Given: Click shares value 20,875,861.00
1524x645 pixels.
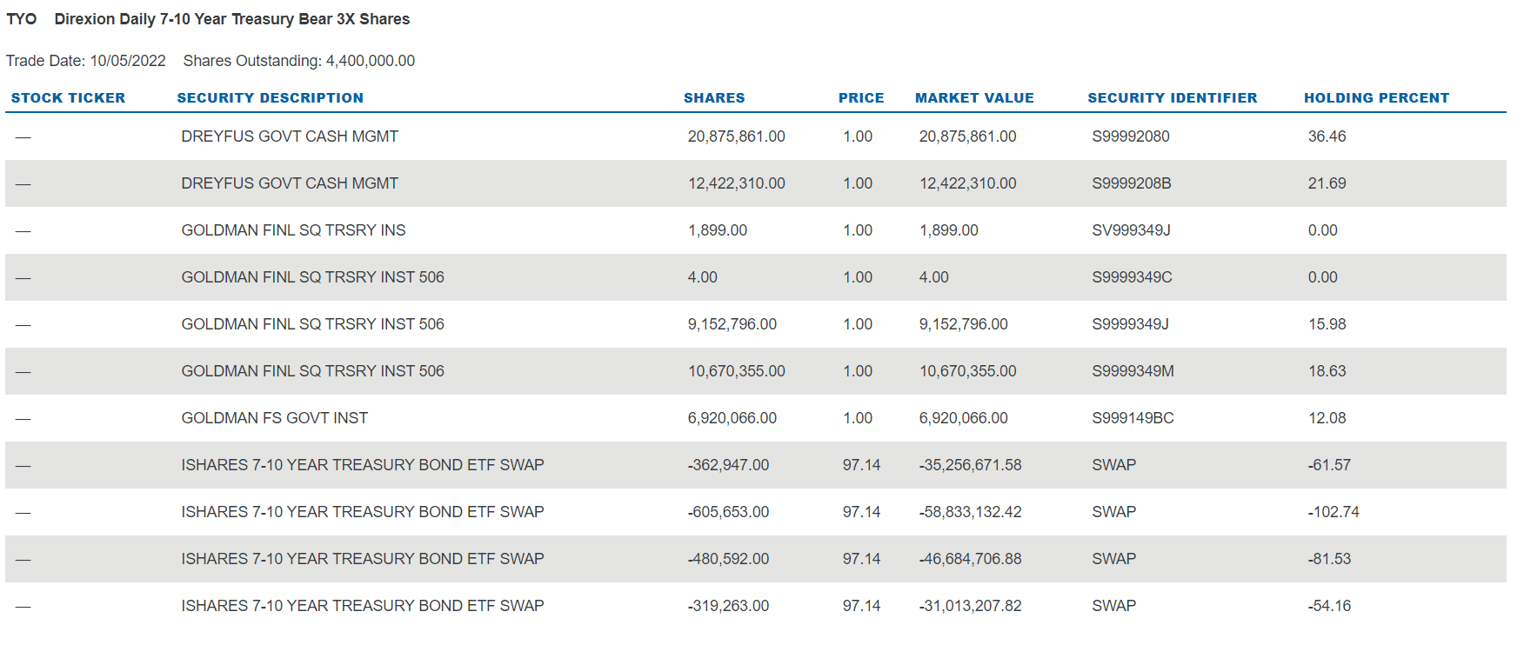Looking at the screenshot, I should point(736,136).
